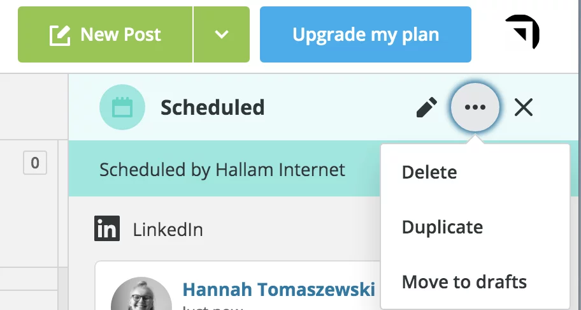Close the Scheduled post panel
Screen dimensions: 581x310
[523, 108]
